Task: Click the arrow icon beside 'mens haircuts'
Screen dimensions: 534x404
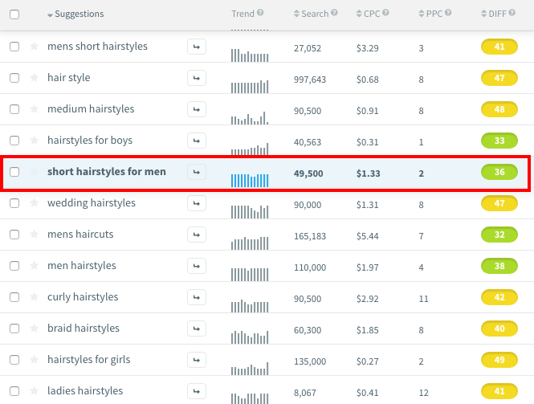Action: (196, 235)
